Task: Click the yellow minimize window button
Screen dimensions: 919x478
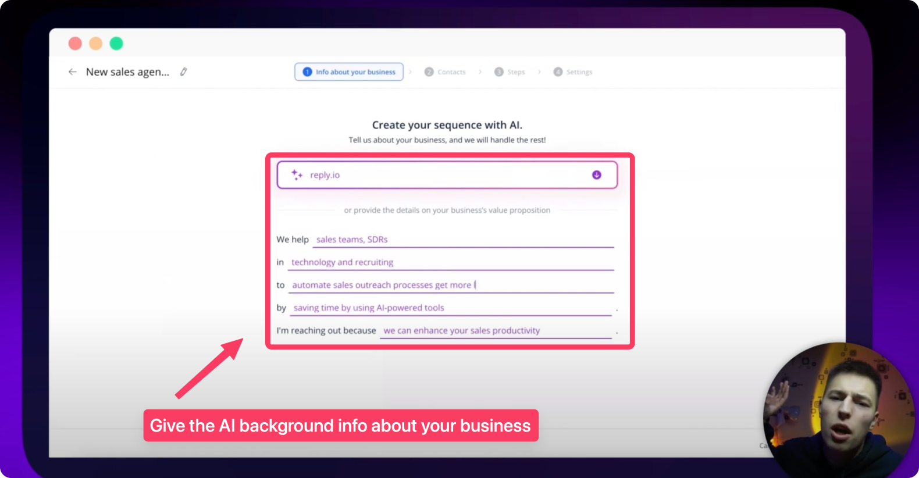Action: coord(96,44)
